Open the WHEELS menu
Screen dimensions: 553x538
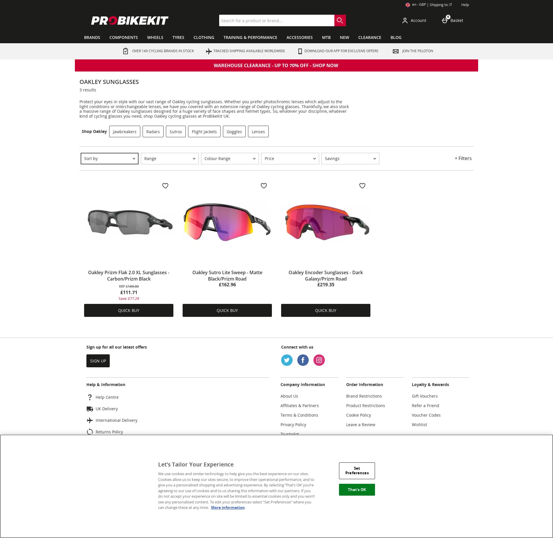coord(155,37)
